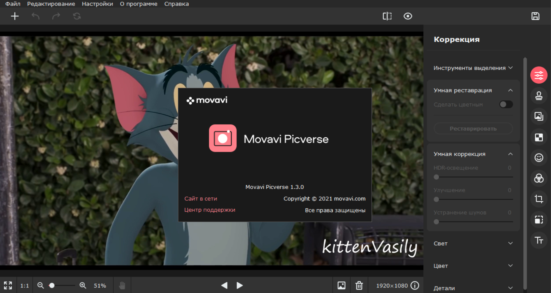Undo the last action

(x=36, y=16)
